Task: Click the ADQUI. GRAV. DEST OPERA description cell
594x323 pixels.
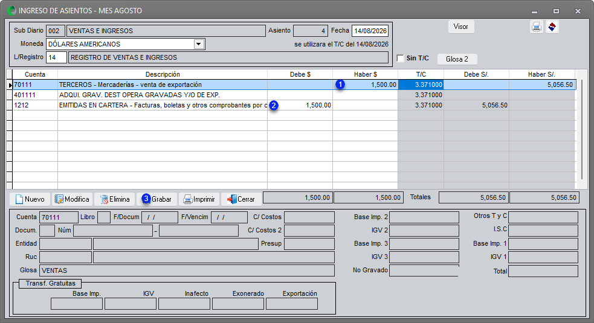Action: click(x=163, y=95)
